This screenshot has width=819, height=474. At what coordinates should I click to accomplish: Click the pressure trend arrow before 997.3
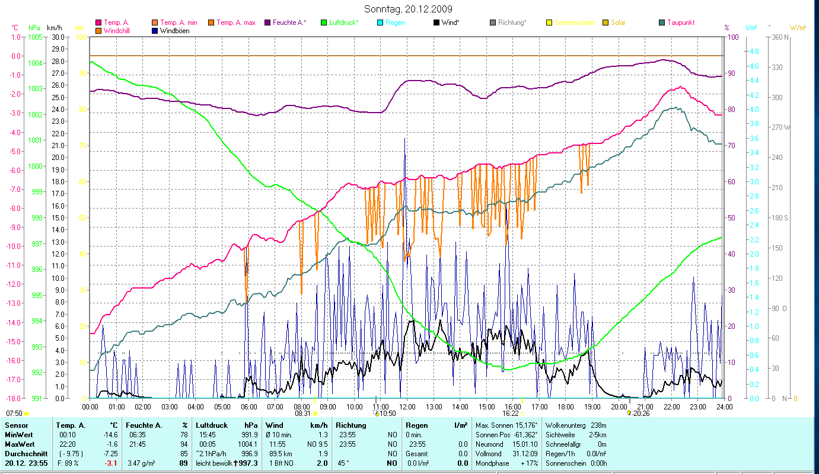pos(235,463)
